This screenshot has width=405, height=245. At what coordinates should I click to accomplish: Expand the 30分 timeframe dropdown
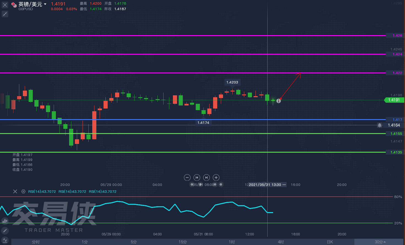380,242
